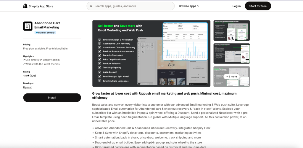303x148 pixels.
Task: Visit the Uppush developer link
Action: 28,87
